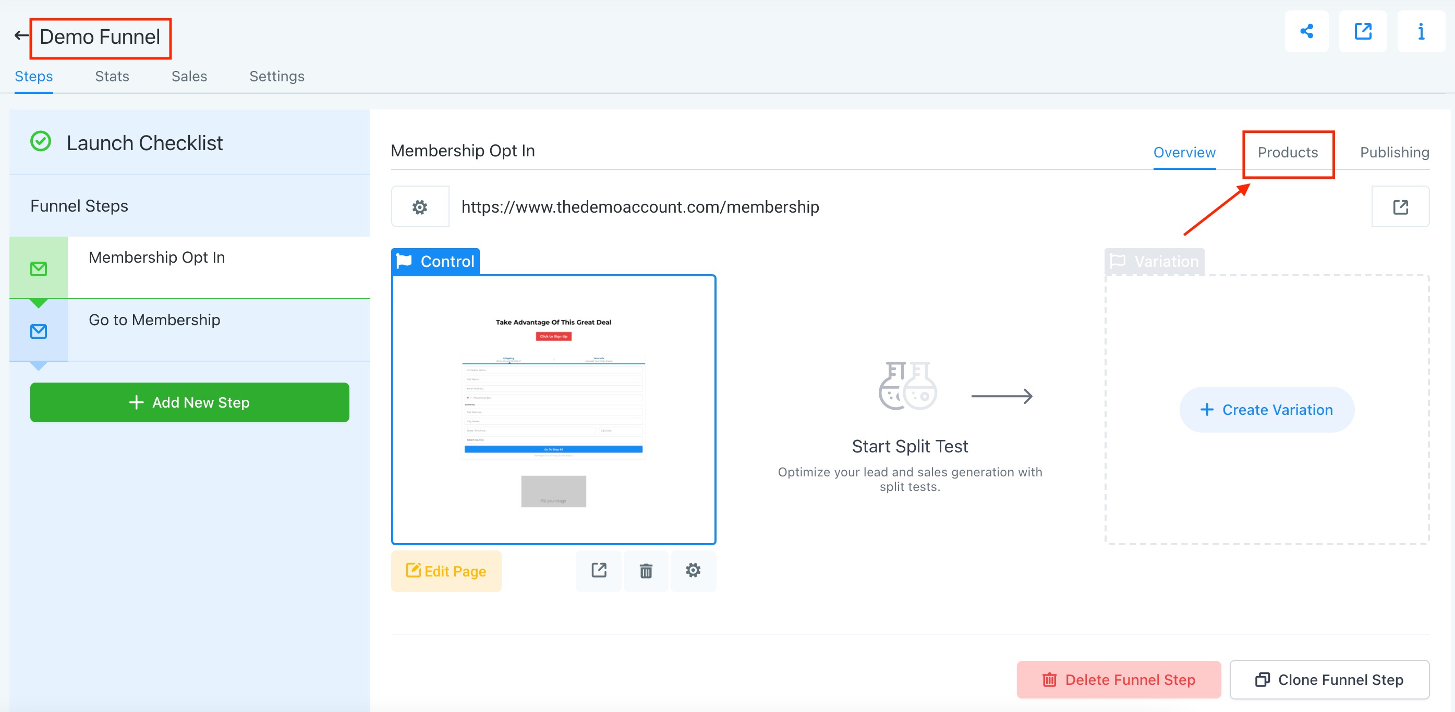The width and height of the screenshot is (1455, 712).
Task: Click trash icon below Control page
Action: point(646,571)
